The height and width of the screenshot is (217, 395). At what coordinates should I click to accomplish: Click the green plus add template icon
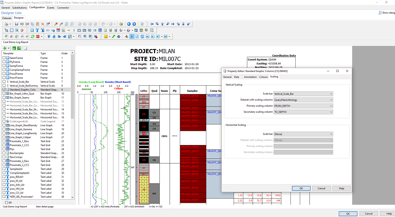pos(5,48)
